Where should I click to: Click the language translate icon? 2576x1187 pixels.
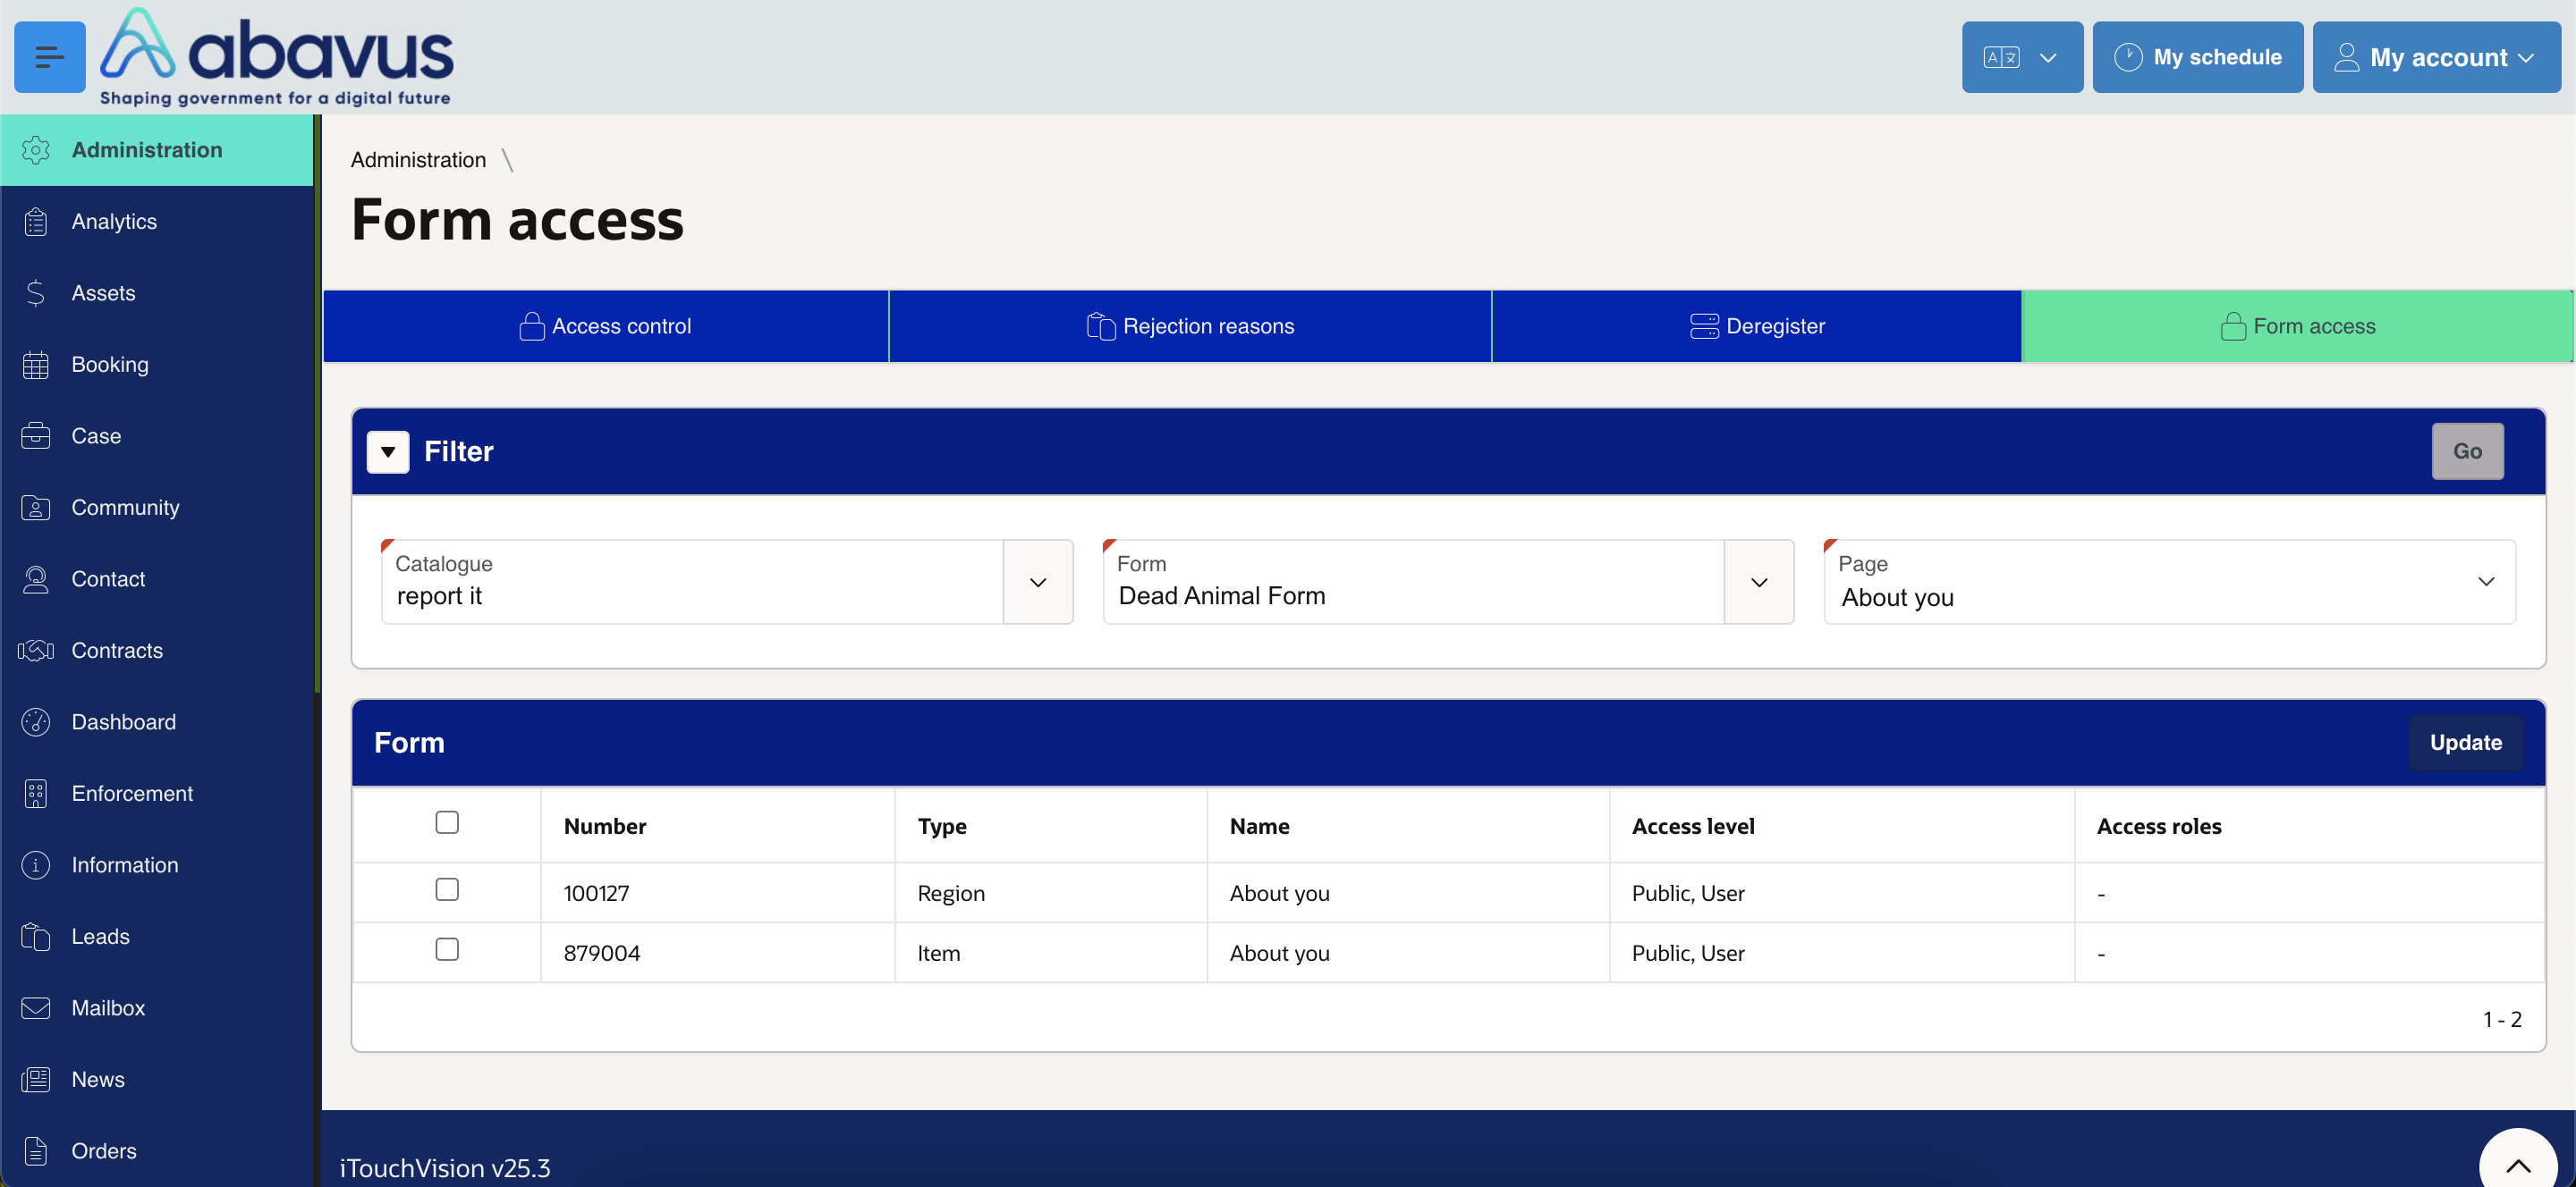click(2002, 57)
